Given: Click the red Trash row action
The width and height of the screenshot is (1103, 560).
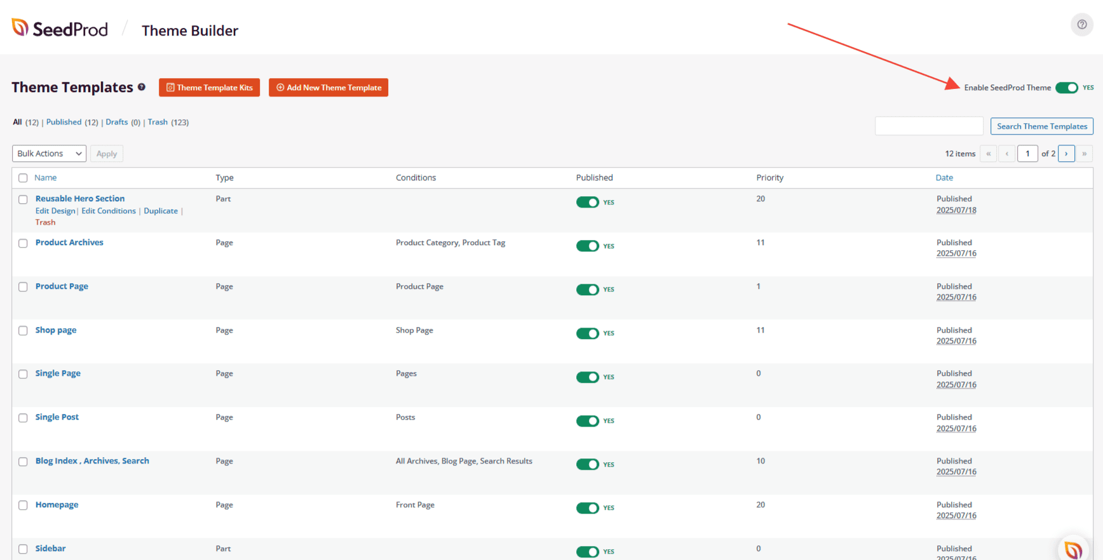Looking at the screenshot, I should coord(45,222).
